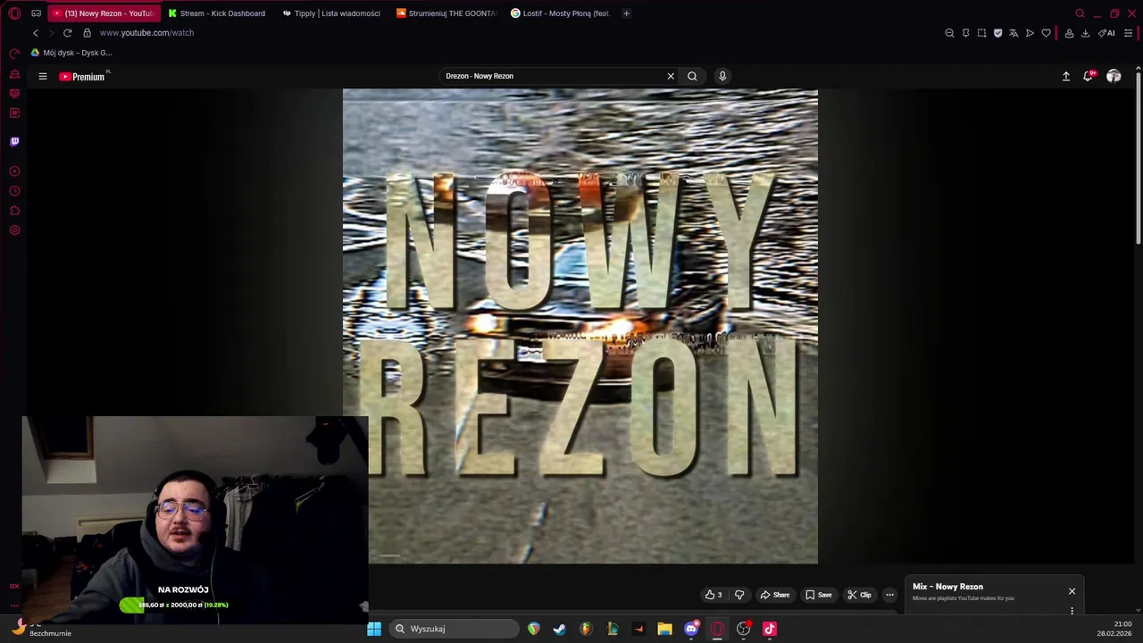Image resolution: width=1143 pixels, height=643 pixels.
Task: Open Discord from the taskbar
Action: (x=691, y=629)
